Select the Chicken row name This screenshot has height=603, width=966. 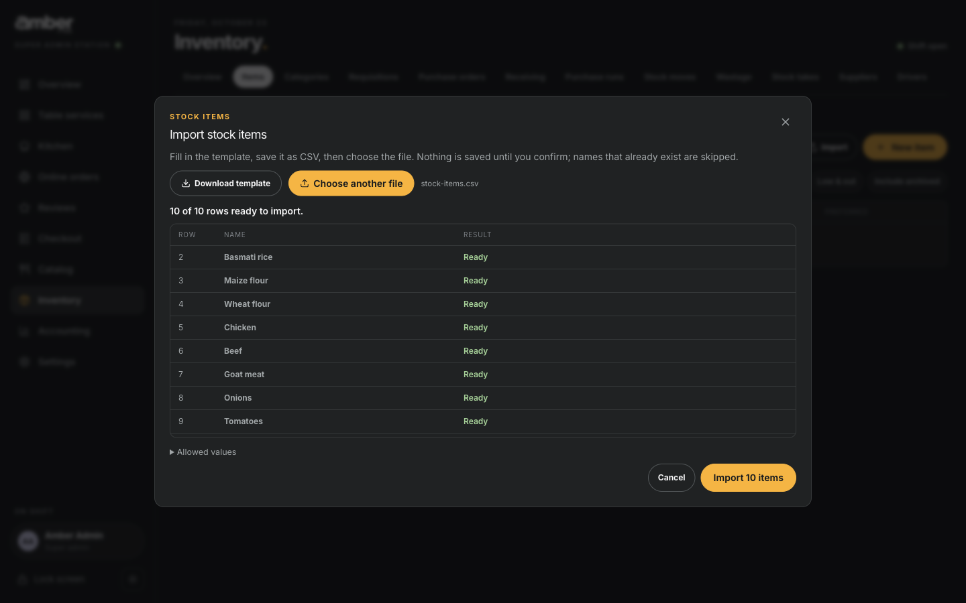click(x=240, y=328)
